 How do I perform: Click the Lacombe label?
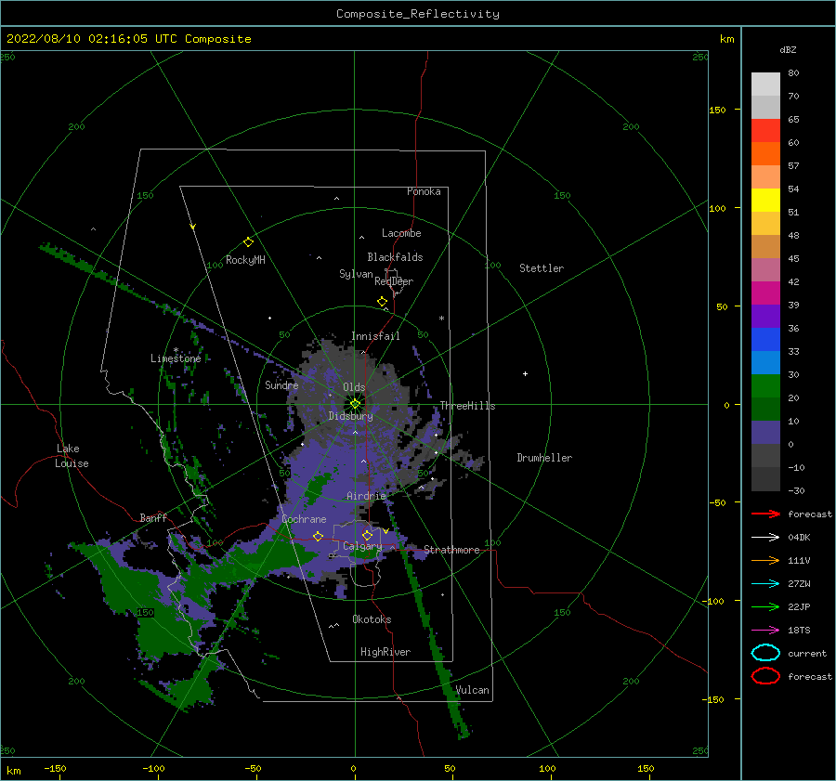[401, 233]
